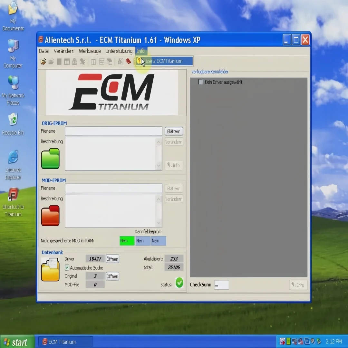This screenshot has width=348, height=348.
Task: Click the Info button in the ORIG-EPROM section
Action: (x=174, y=165)
